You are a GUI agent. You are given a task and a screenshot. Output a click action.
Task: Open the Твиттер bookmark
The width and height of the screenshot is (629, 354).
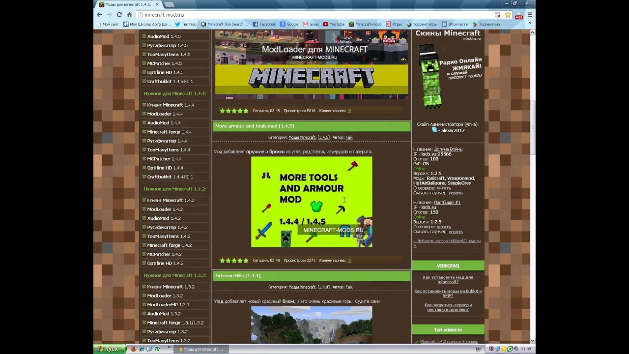point(186,24)
